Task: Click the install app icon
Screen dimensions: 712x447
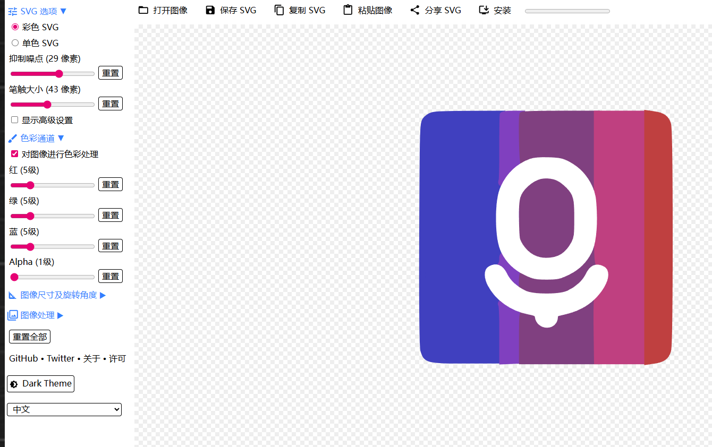Action: pos(484,10)
